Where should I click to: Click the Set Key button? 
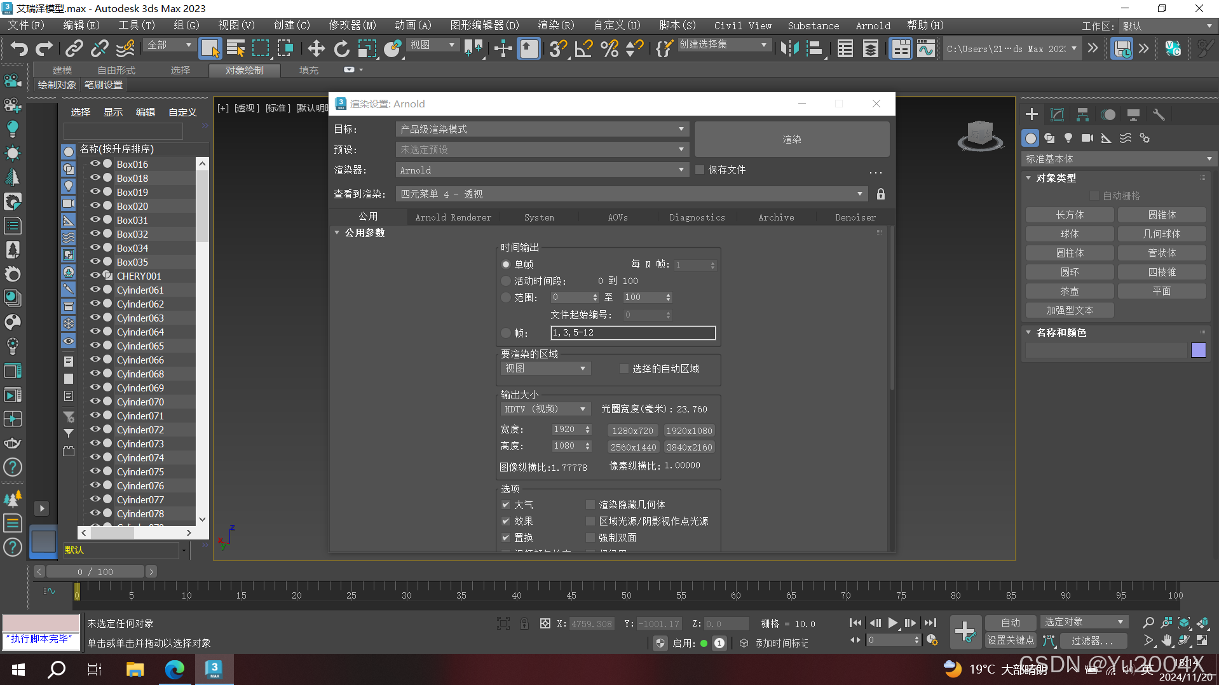coord(1011,641)
